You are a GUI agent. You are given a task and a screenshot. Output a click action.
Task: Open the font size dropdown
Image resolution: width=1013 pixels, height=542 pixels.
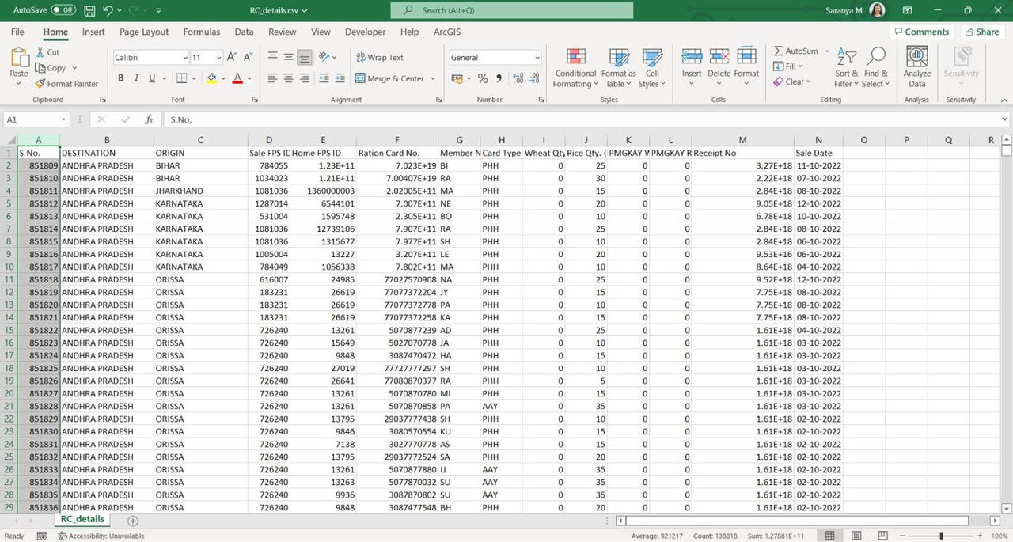tap(218, 58)
